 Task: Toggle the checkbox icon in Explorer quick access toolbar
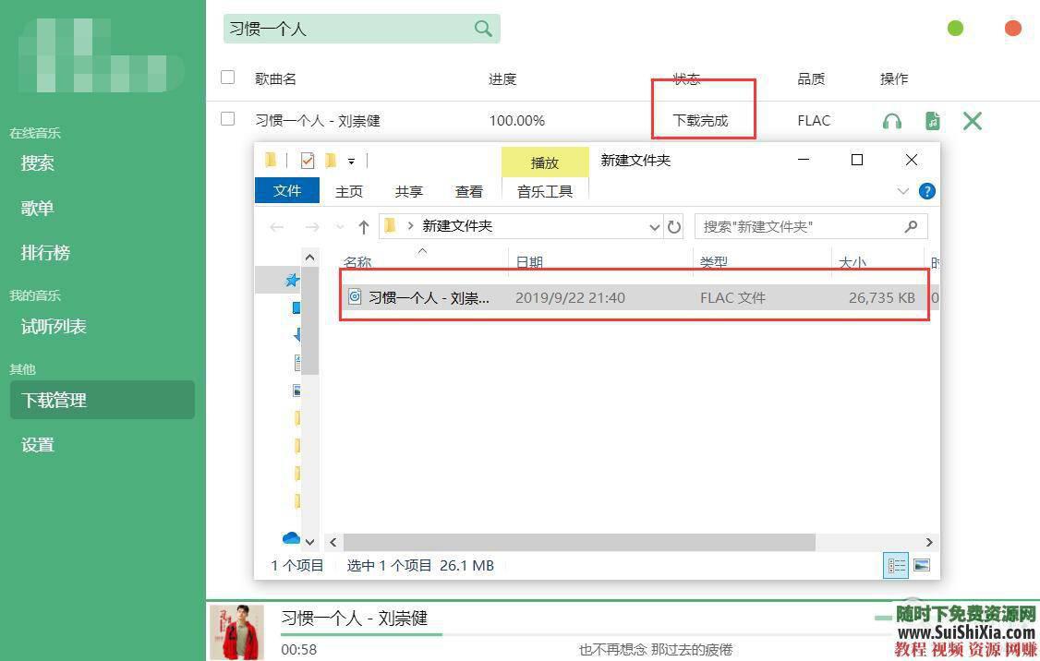[307, 160]
